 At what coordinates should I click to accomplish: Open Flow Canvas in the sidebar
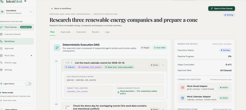(x=17, y=27)
